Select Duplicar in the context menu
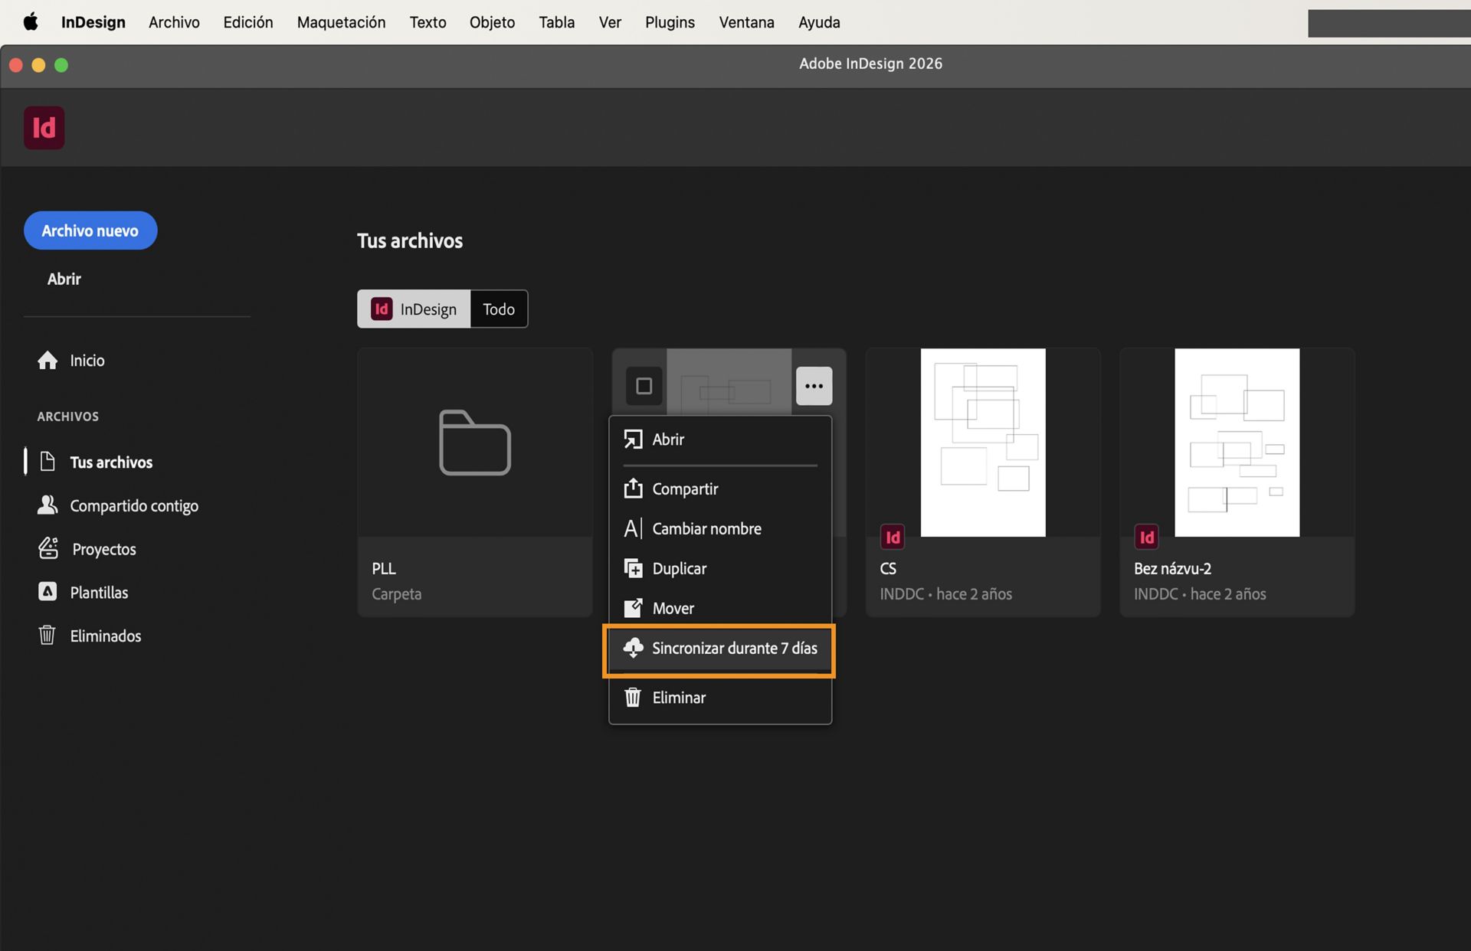Image resolution: width=1471 pixels, height=951 pixels. pos(679,568)
